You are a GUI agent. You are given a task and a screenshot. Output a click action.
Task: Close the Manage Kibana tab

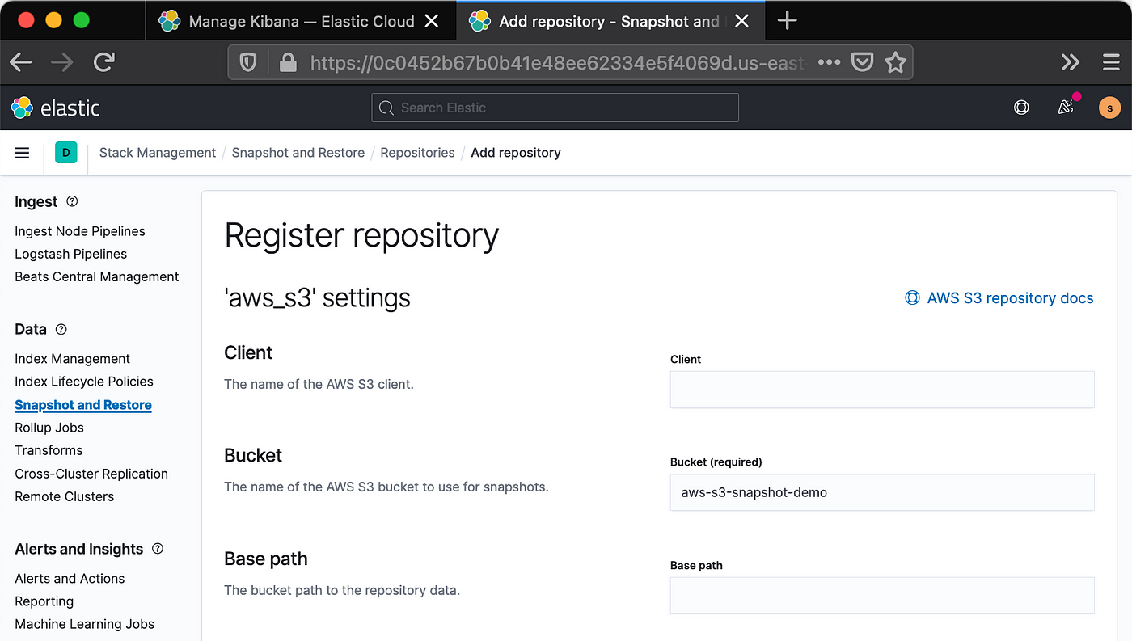433,21
